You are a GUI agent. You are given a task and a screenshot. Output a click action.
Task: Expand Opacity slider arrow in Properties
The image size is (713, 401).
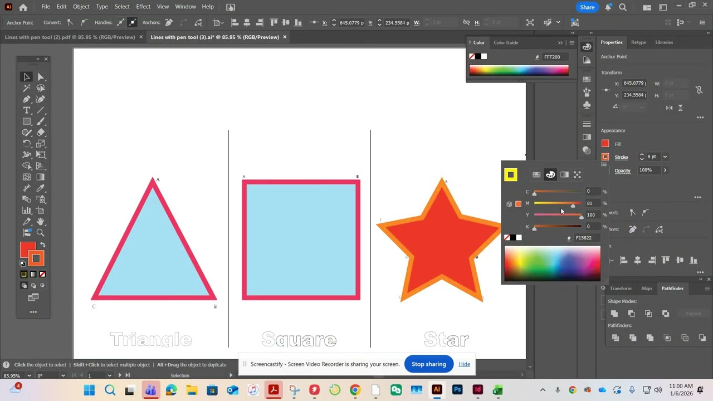tap(665, 170)
